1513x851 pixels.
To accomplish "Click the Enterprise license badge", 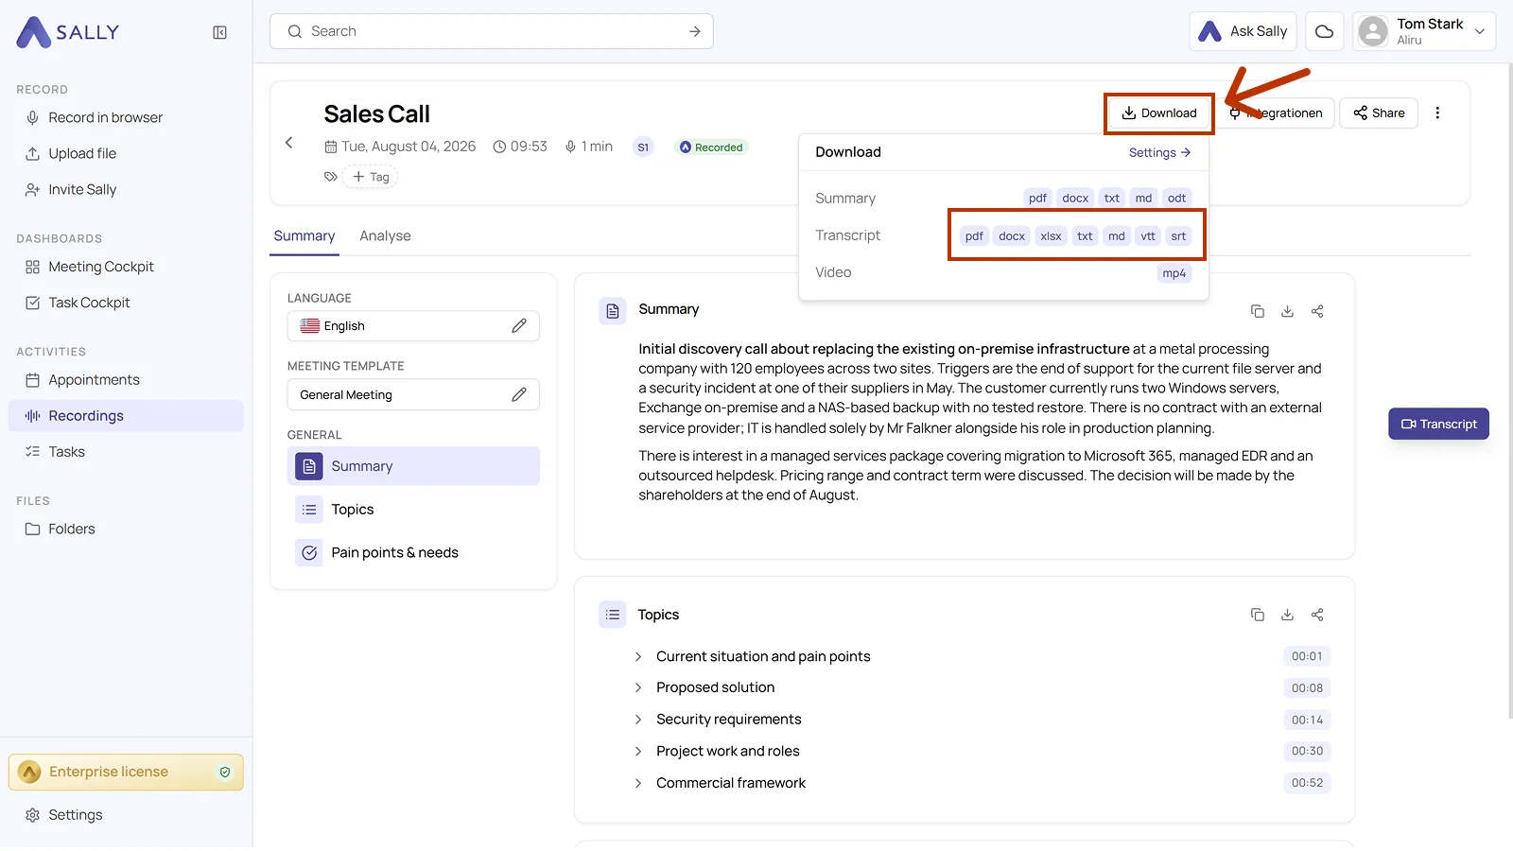I will [126, 773].
